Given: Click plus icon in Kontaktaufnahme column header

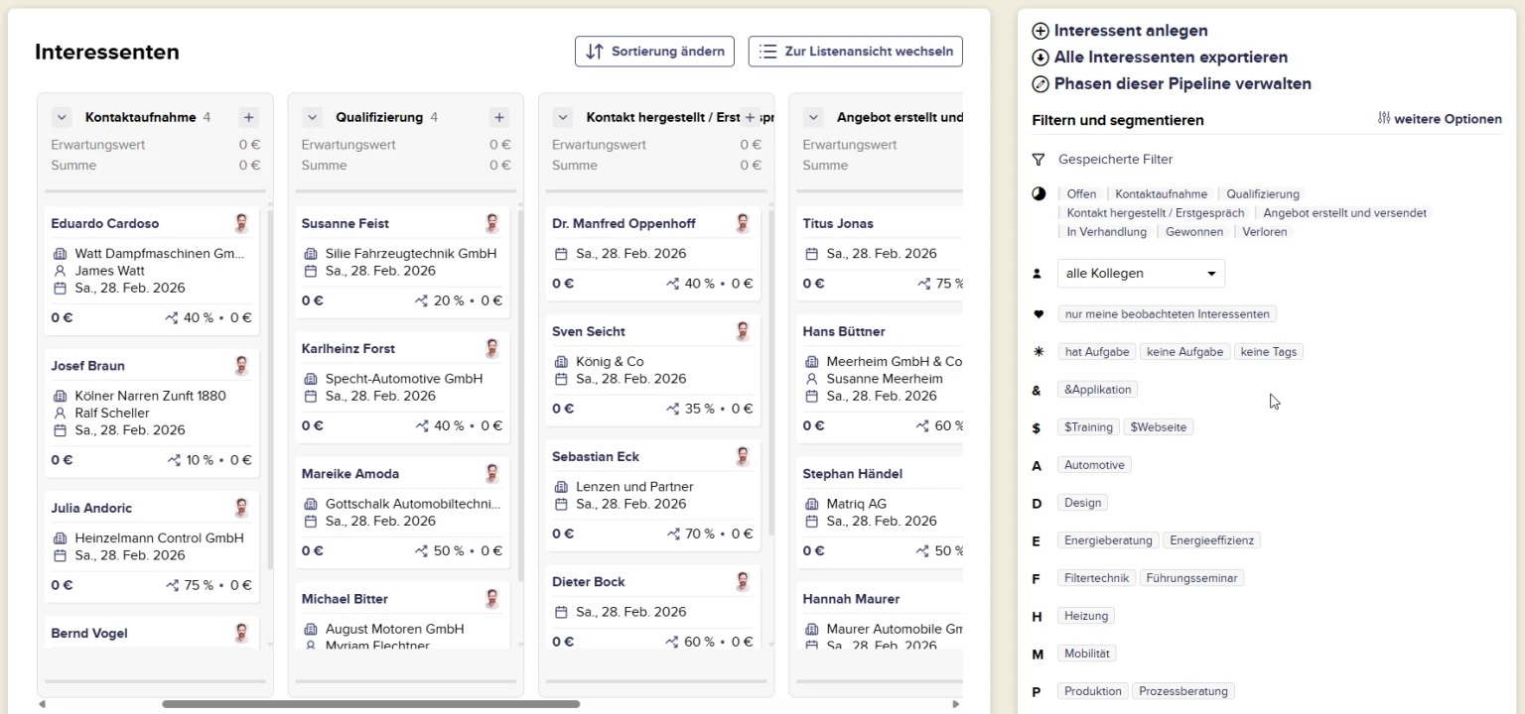Looking at the screenshot, I should pyautogui.click(x=248, y=118).
